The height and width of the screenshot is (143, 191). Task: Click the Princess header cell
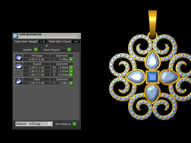(37, 56)
